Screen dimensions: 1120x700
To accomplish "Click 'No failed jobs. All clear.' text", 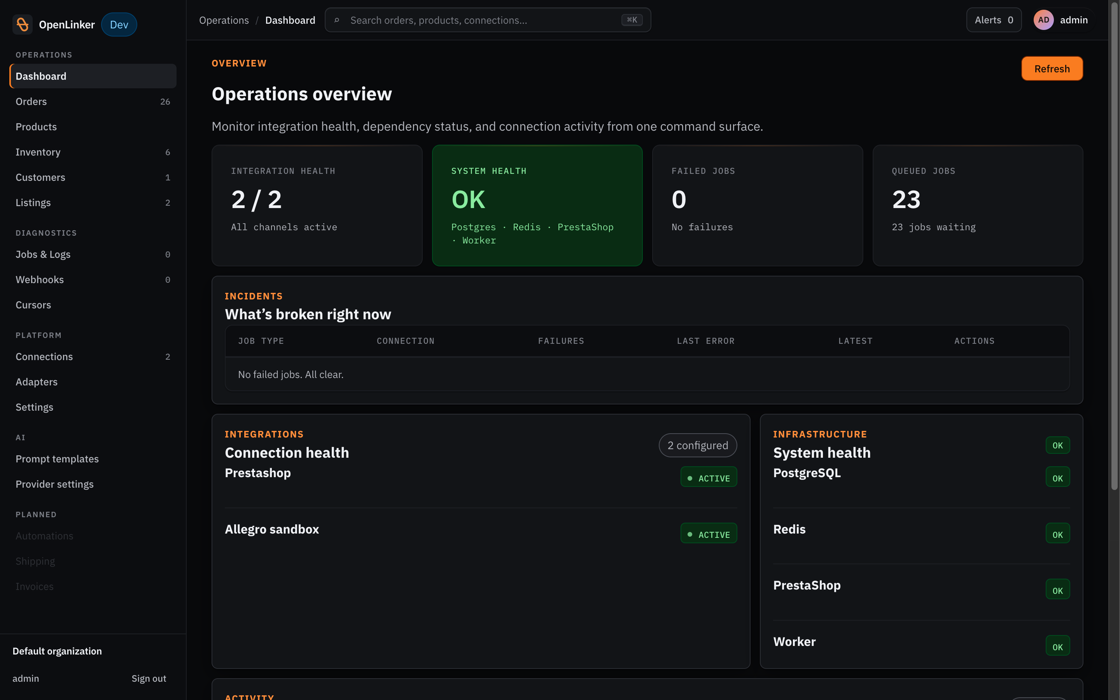I will coord(290,374).
